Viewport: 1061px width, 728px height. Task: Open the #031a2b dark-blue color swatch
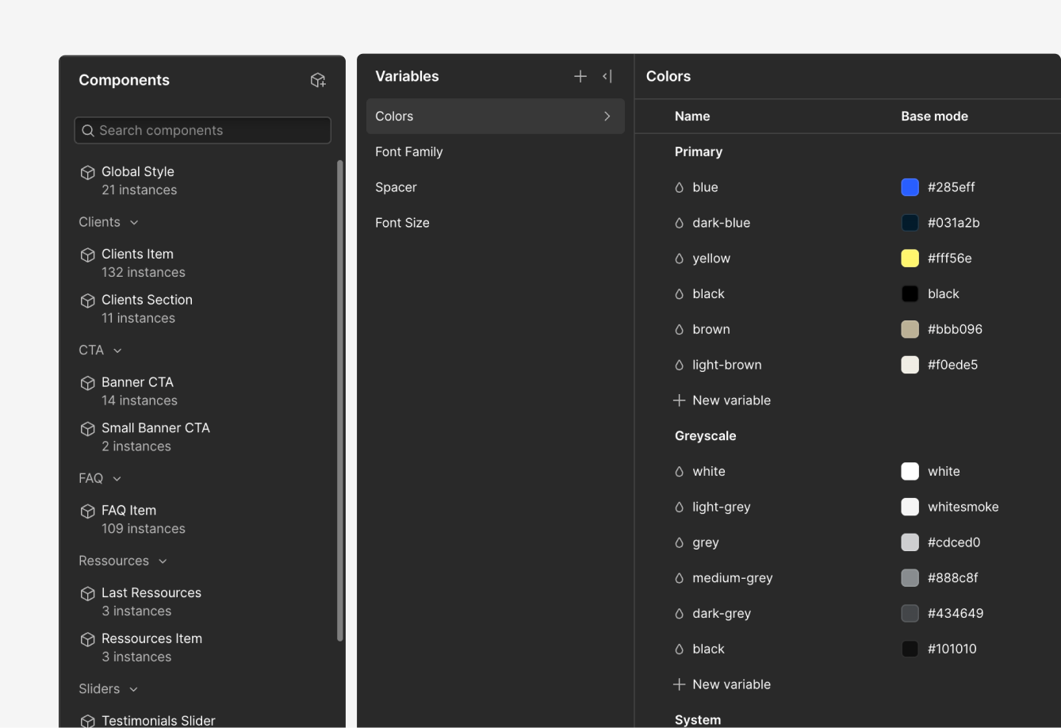pos(910,223)
